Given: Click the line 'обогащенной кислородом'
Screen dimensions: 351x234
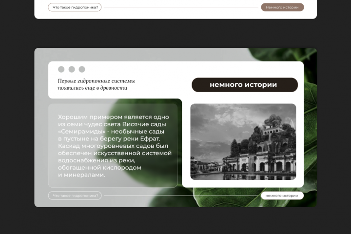Looking at the screenshot, I should click(x=99, y=168).
